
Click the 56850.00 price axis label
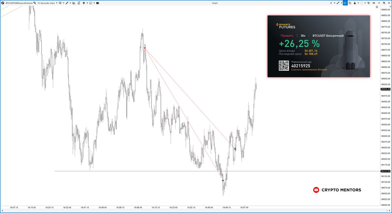pos(386,9)
